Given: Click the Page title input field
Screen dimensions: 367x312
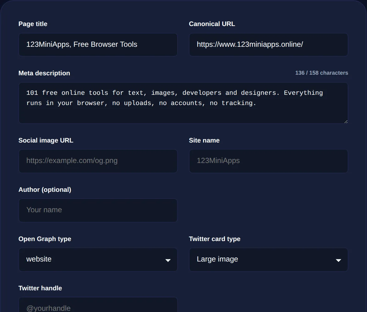Looking at the screenshot, I should pos(98,45).
